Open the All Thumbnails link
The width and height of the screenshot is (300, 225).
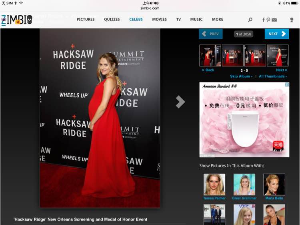click(x=273, y=76)
